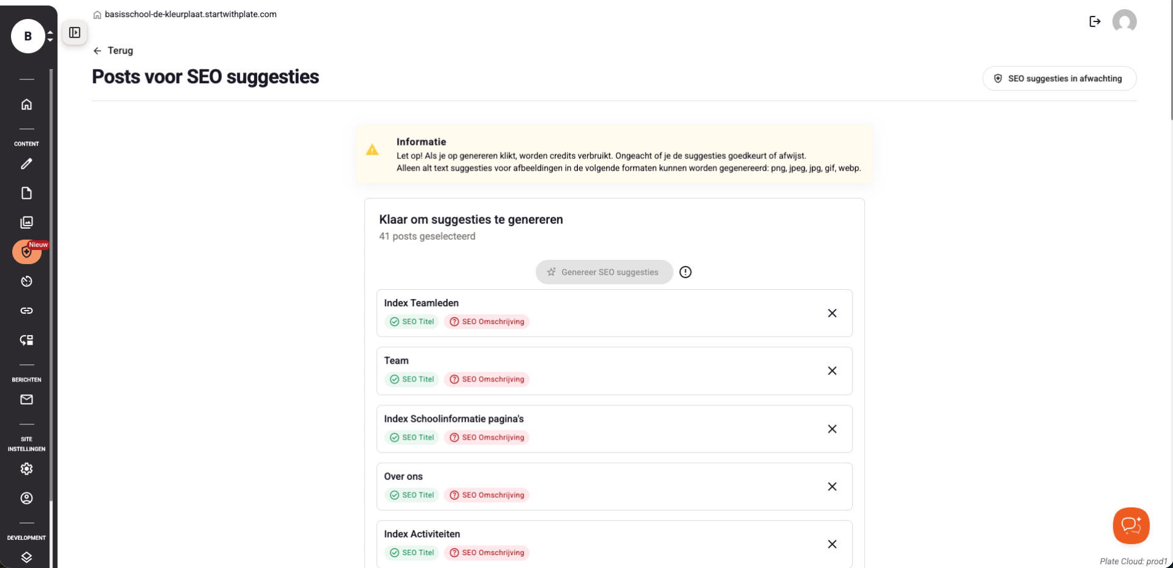Click the site URL basisschool-de-kleurplaat.startwithplate.com

tap(191, 14)
